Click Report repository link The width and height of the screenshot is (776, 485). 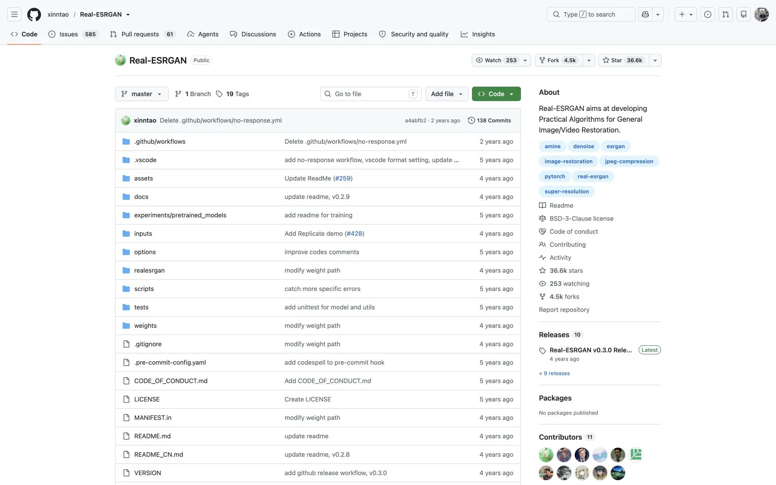[564, 309]
